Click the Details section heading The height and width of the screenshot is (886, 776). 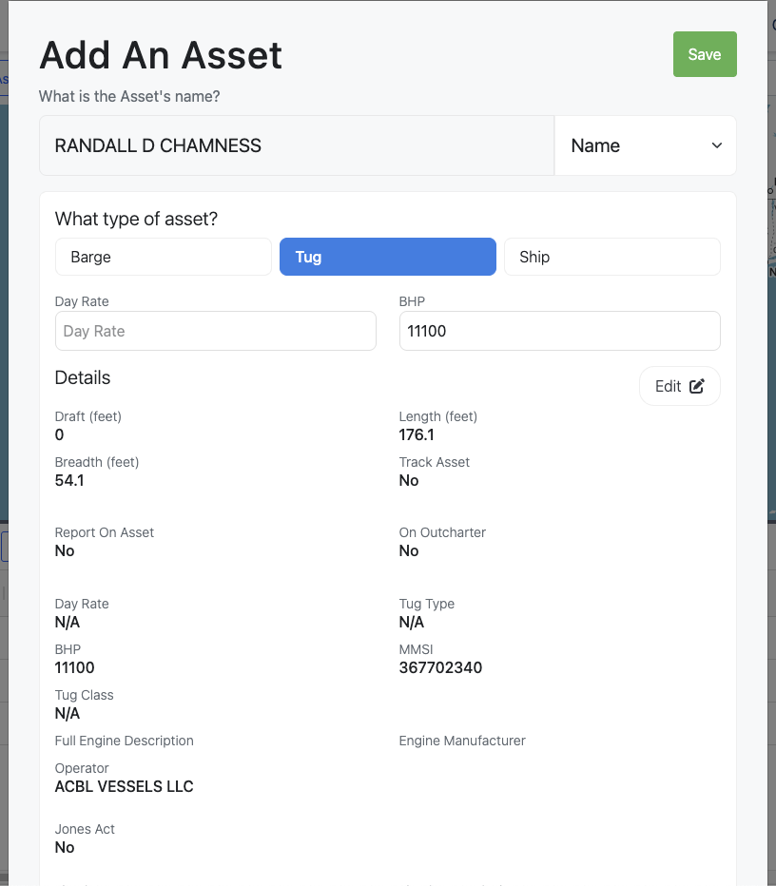click(83, 377)
